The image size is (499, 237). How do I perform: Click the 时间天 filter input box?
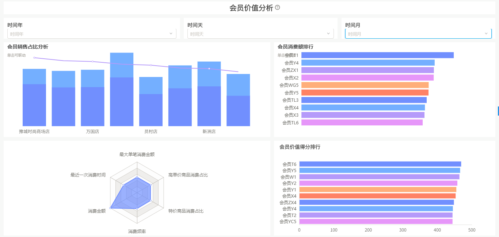(x=256, y=34)
